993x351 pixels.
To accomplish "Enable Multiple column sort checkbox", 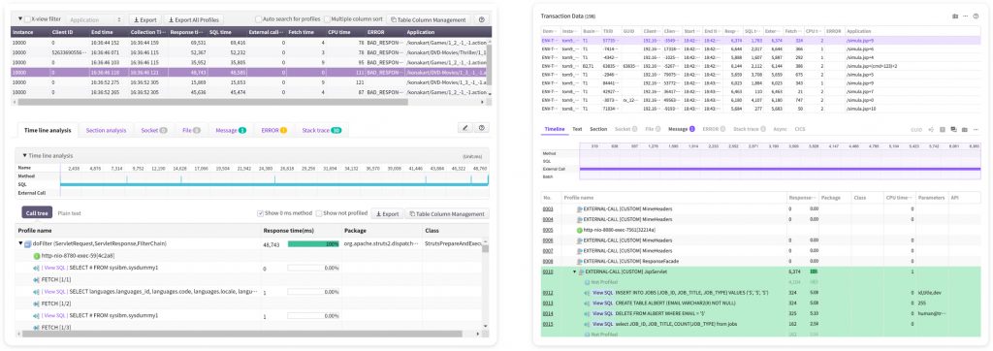I will point(328,19).
